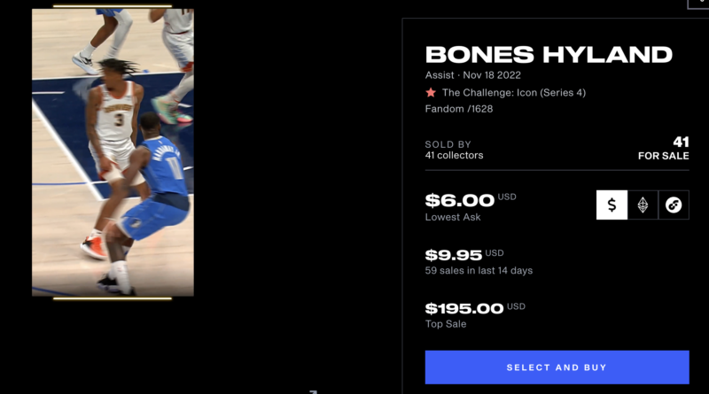Click the $195.00 Top Sale price
This screenshot has width=709, height=394.
[464, 308]
